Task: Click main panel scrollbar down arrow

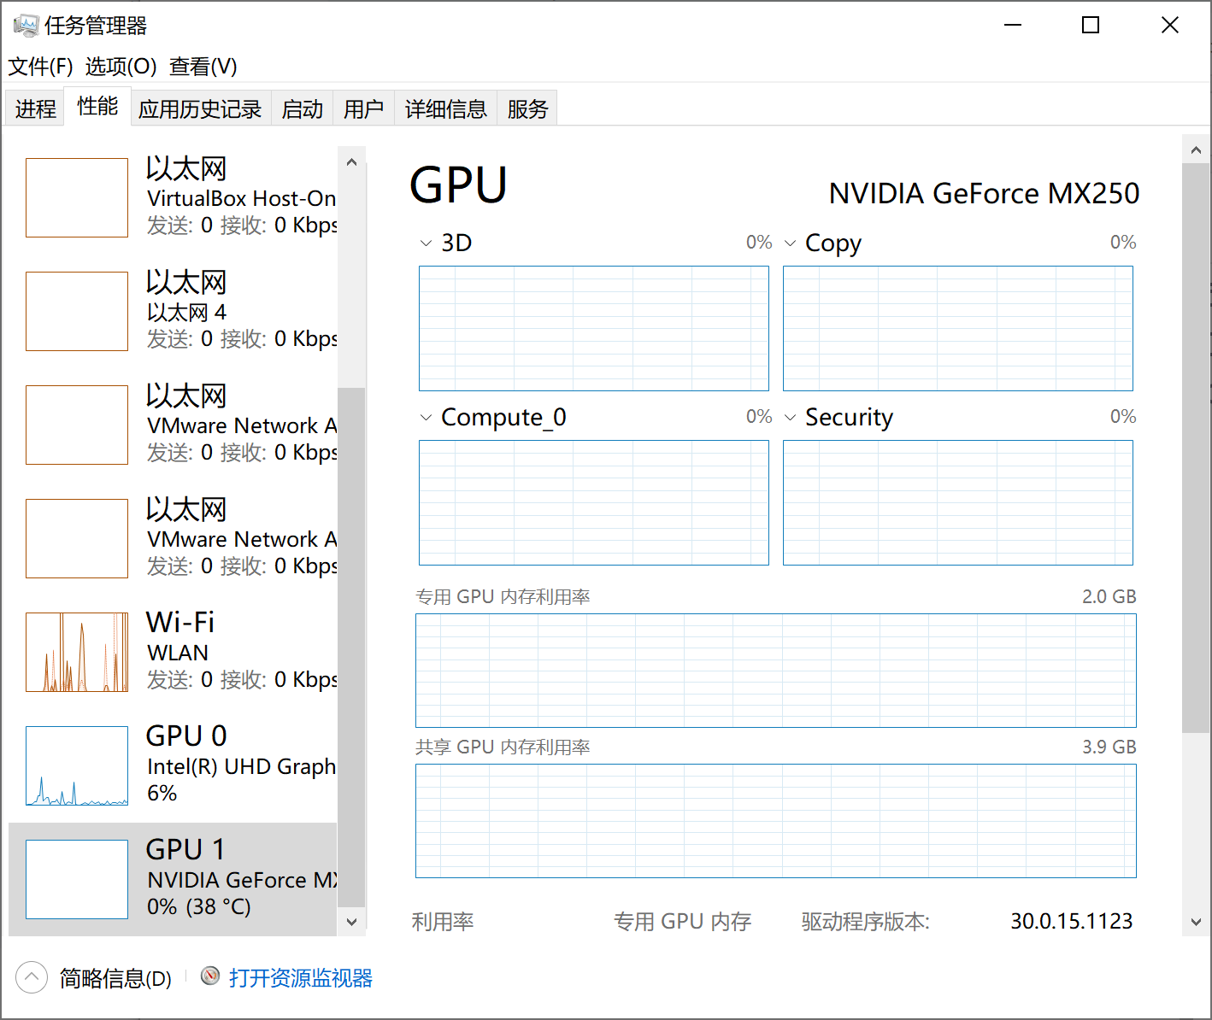Action: coord(1196,922)
